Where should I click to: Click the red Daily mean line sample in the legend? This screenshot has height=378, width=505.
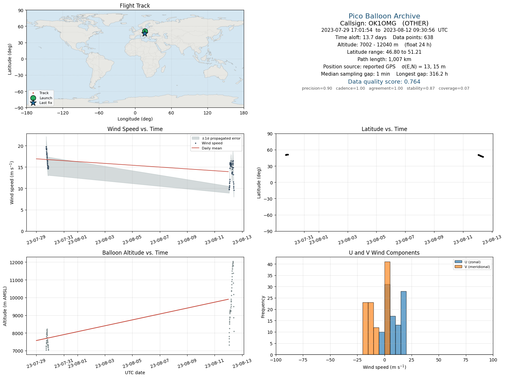[x=195, y=148]
